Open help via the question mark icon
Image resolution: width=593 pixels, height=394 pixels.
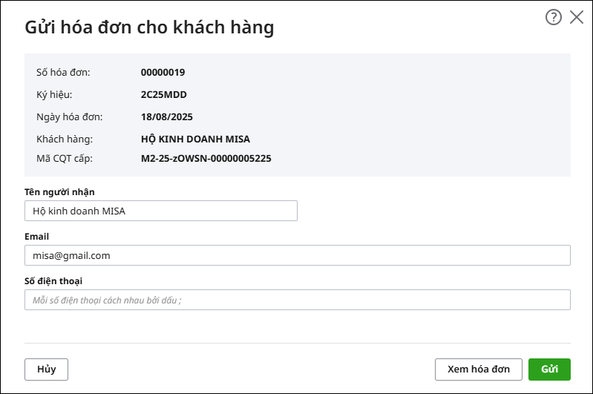click(x=553, y=17)
